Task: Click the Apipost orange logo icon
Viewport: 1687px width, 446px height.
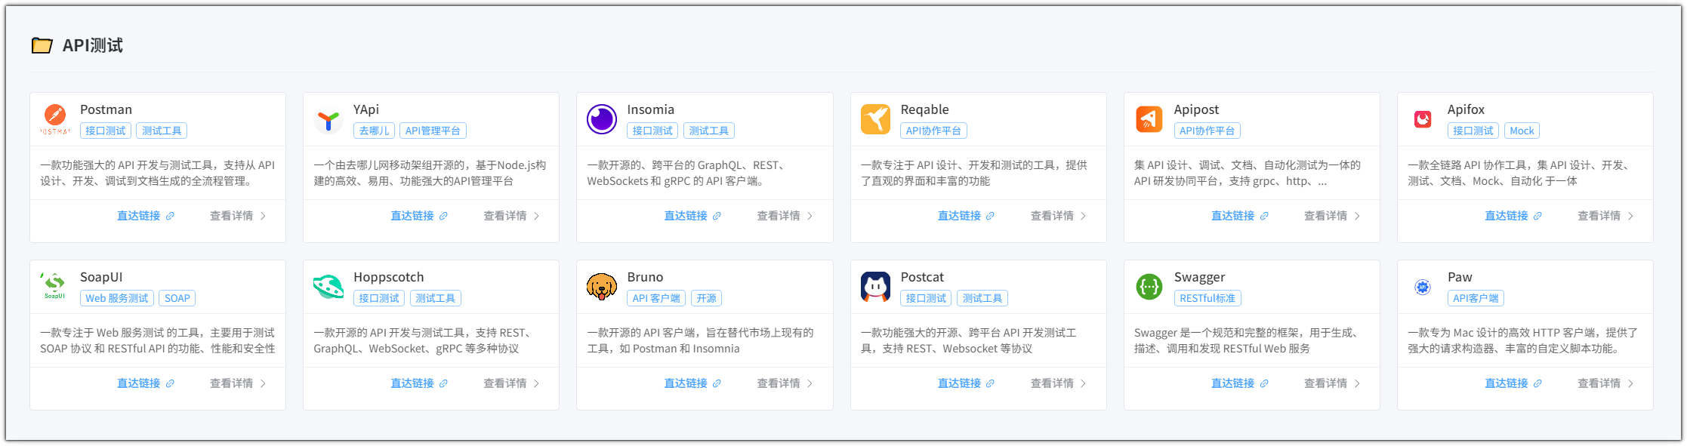Action: 1149,119
